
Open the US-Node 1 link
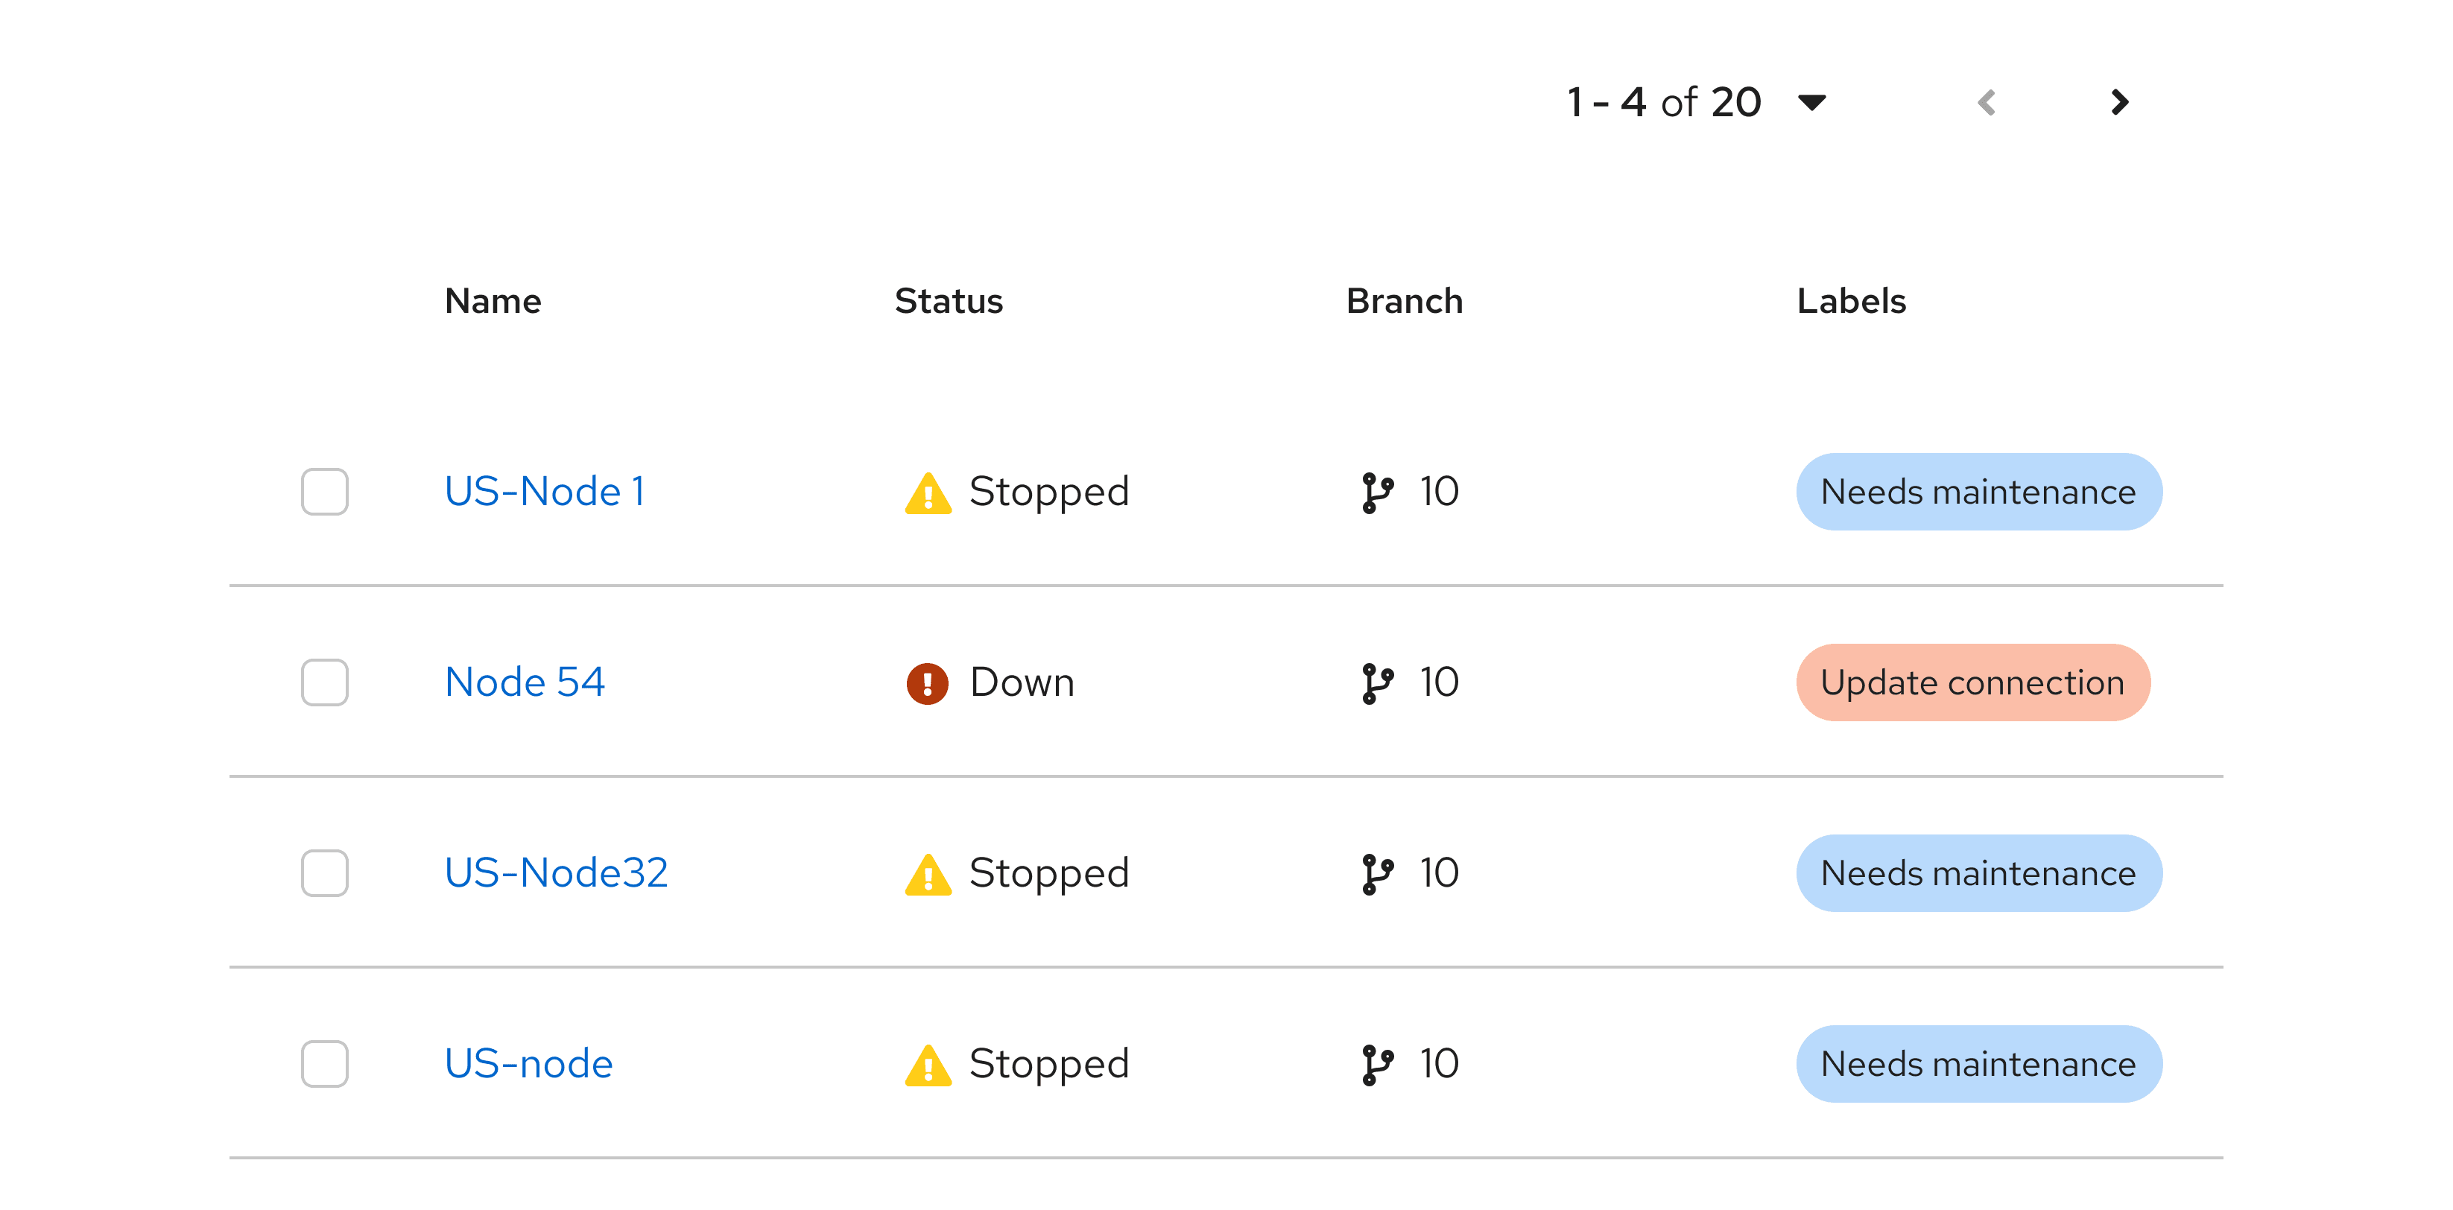[x=545, y=491]
